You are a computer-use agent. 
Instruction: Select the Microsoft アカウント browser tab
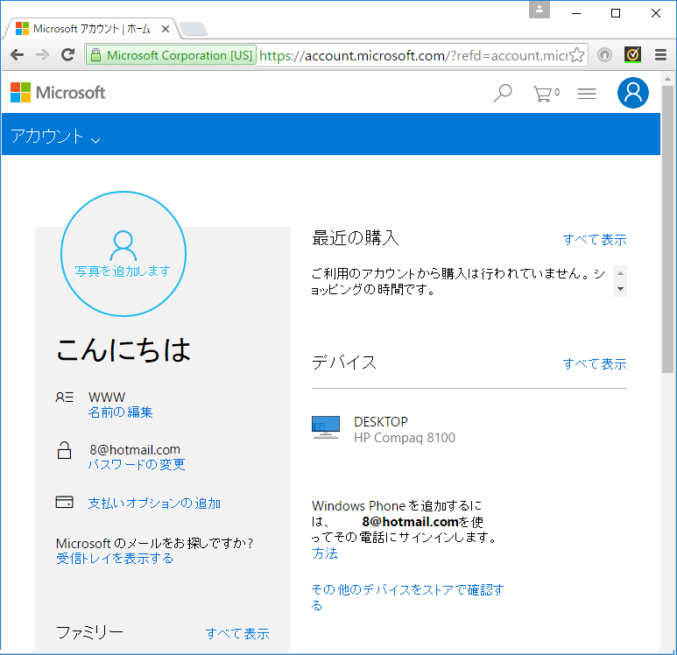(92, 29)
